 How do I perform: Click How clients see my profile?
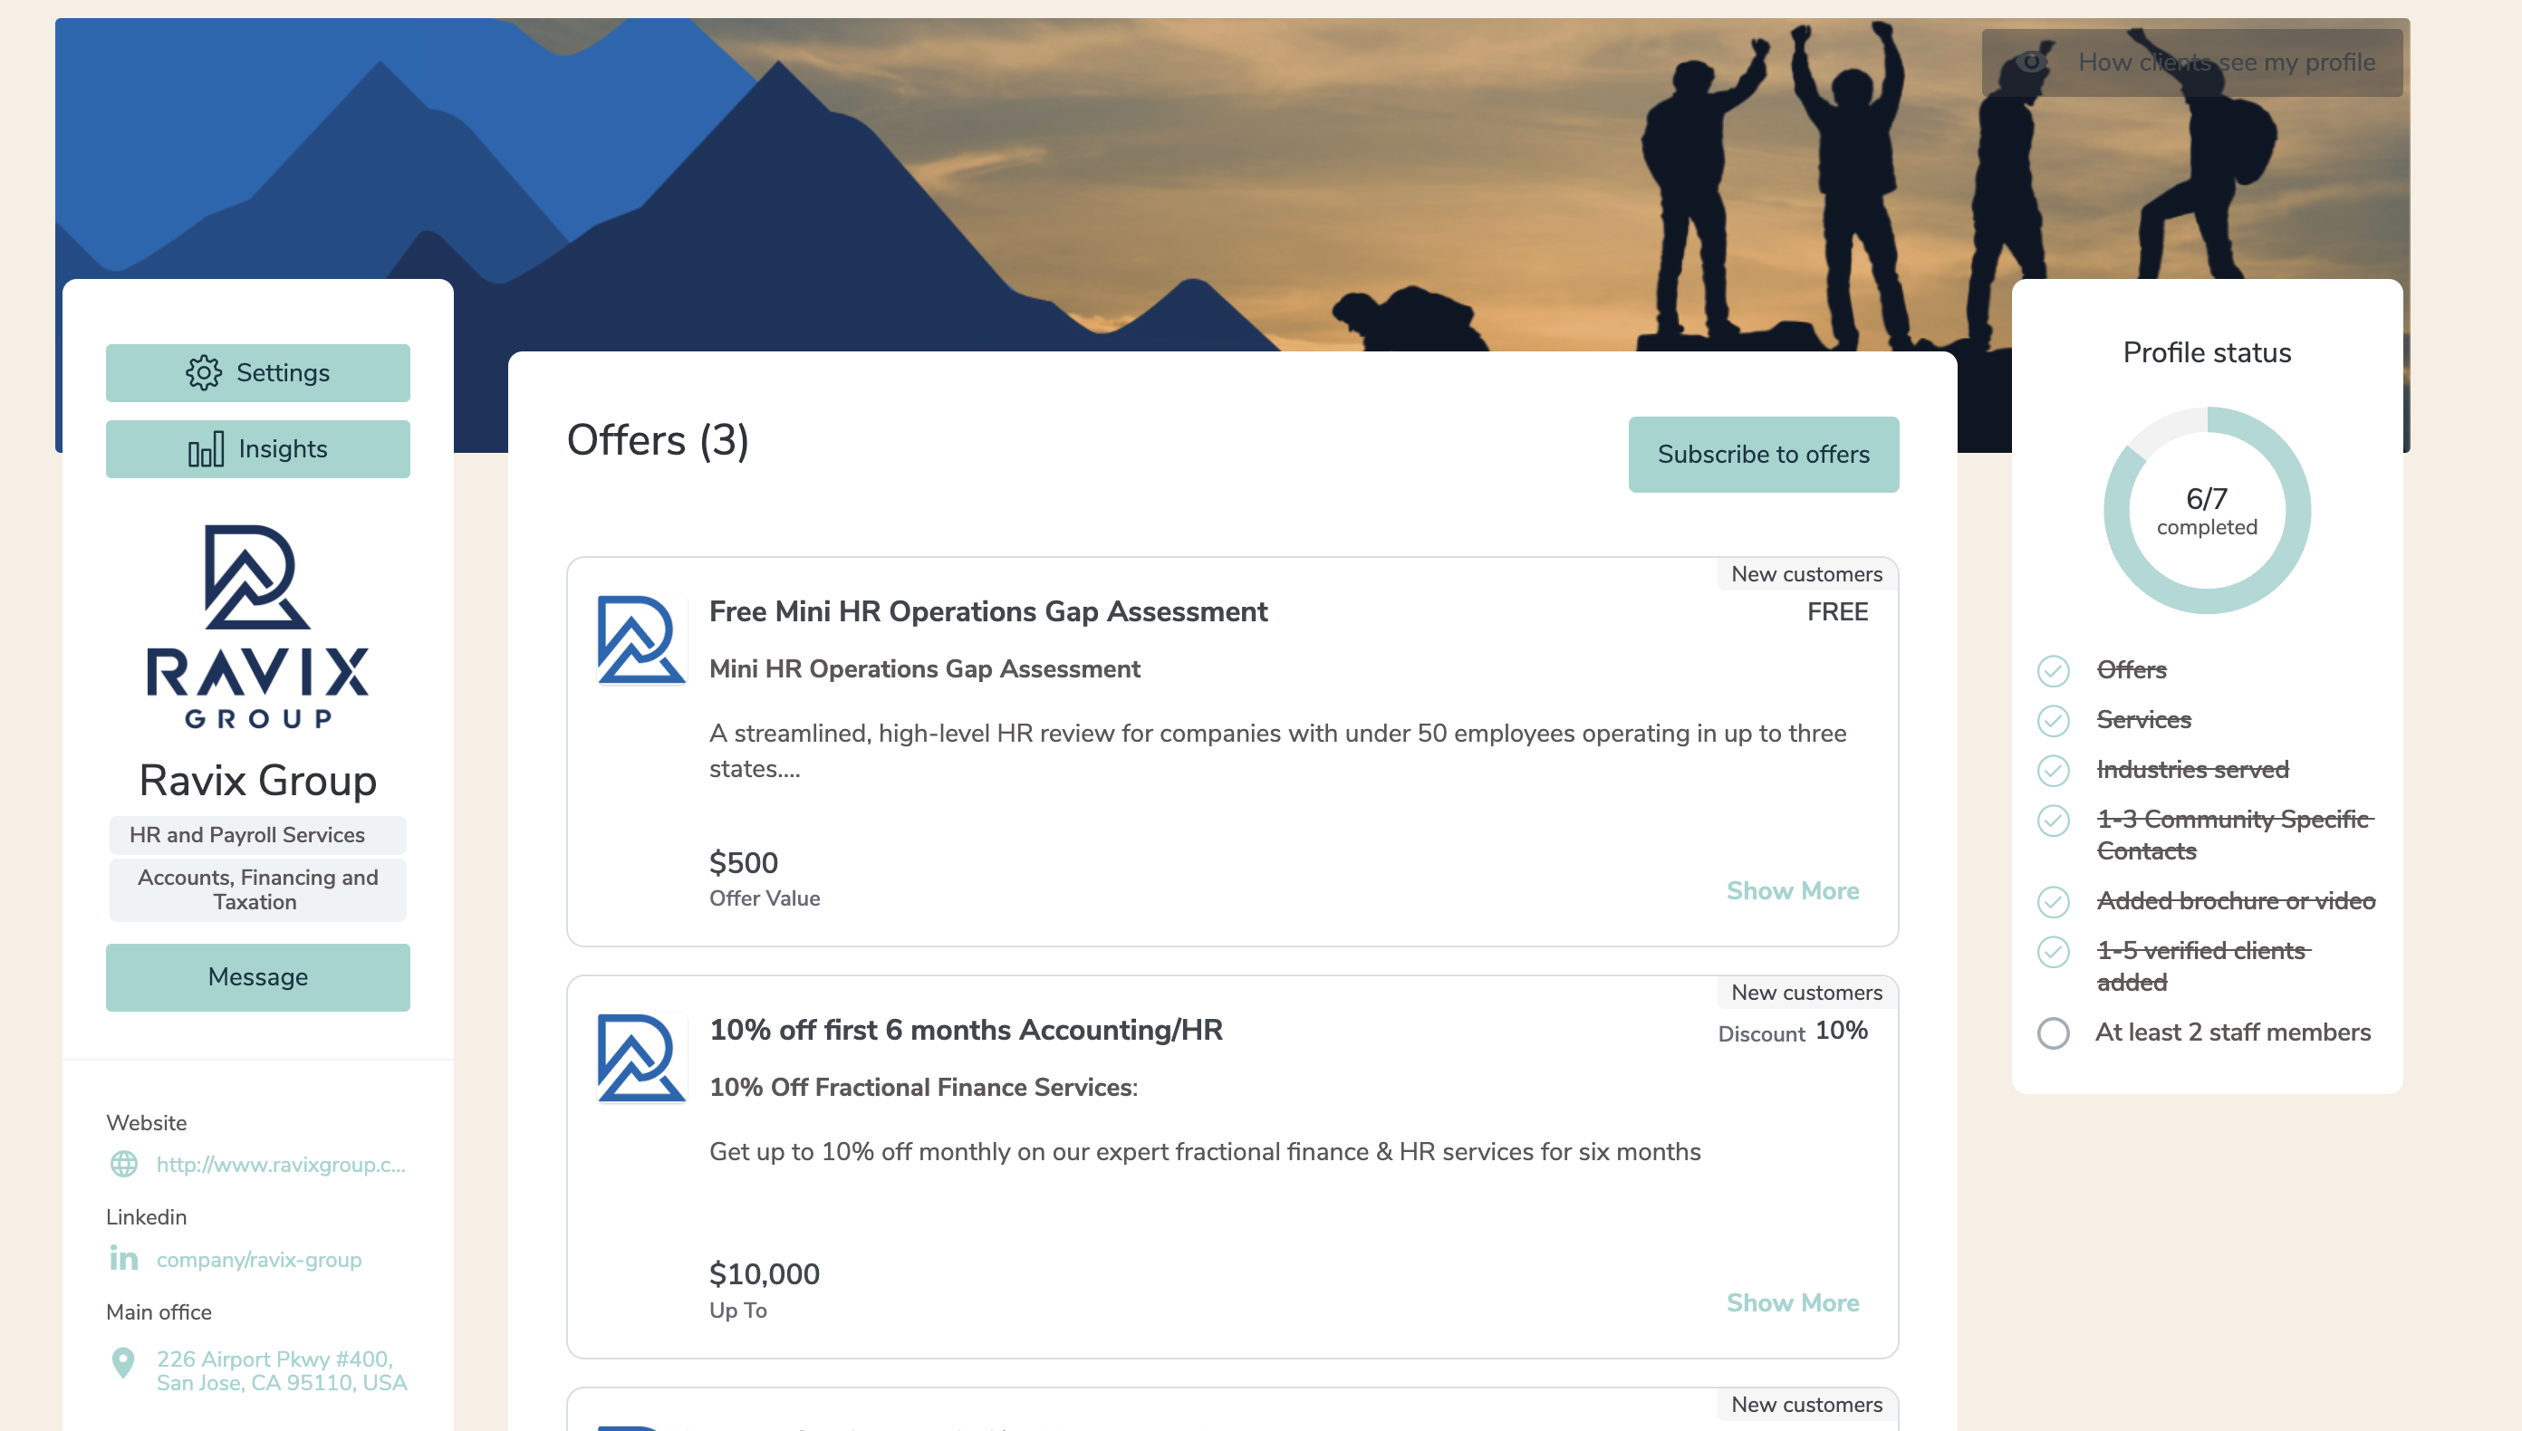coord(2191,62)
